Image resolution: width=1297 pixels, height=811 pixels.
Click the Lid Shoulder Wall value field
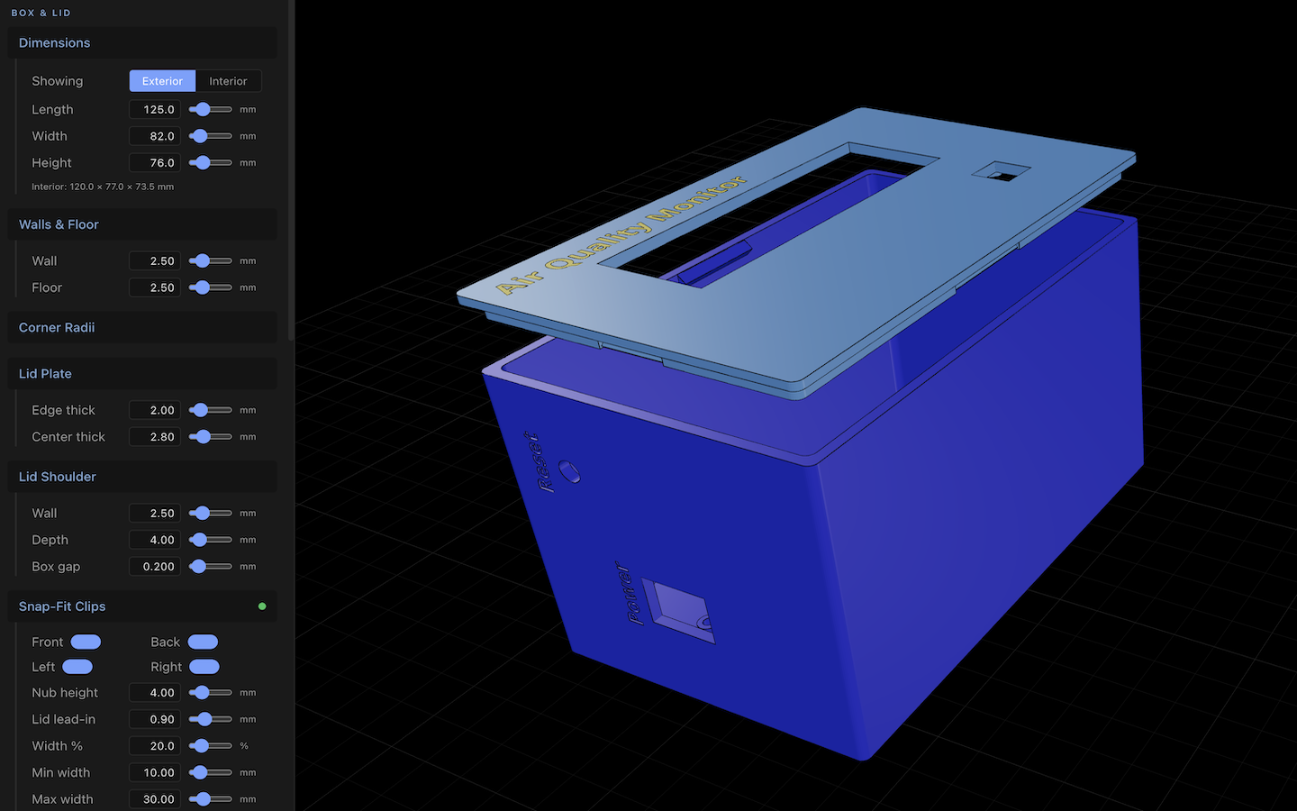[x=155, y=513]
